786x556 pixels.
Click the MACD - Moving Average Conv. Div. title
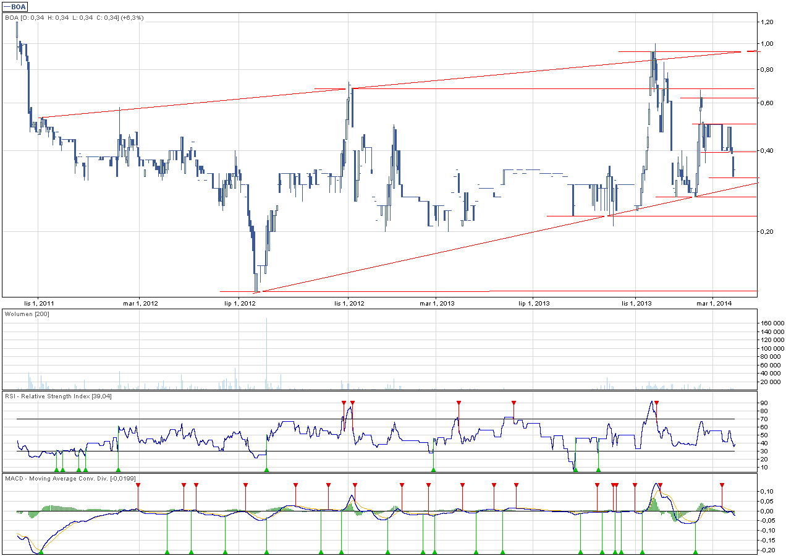70,479
